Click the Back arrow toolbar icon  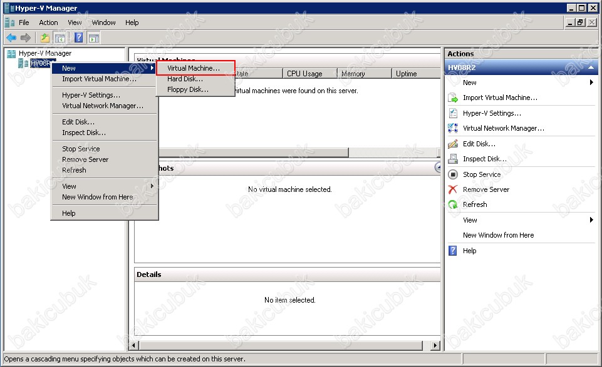point(11,38)
